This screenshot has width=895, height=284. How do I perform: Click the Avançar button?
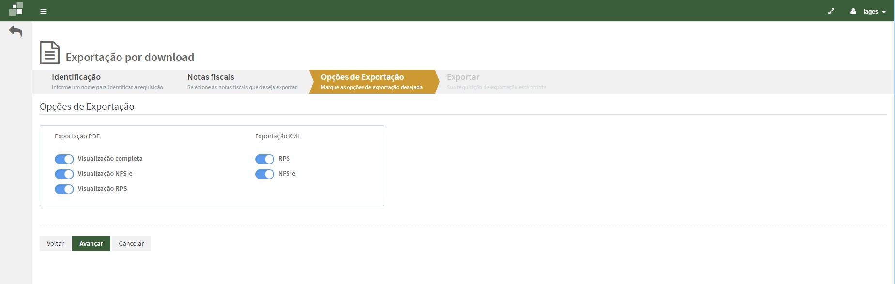(91, 244)
